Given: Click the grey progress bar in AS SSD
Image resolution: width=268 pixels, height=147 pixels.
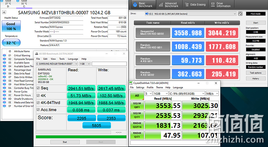Looking at the screenshot, I should pyautogui.click(x=73, y=132).
